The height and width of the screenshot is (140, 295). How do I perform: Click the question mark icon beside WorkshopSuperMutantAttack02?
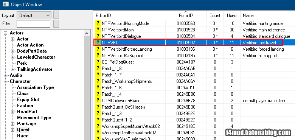[98, 126]
